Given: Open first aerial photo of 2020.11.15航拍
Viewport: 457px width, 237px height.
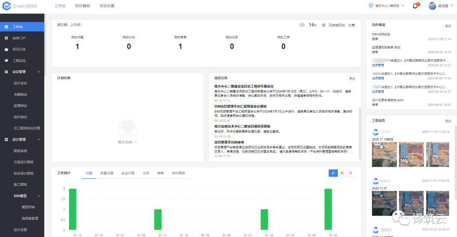Looking at the screenshot, I should [x=385, y=155].
